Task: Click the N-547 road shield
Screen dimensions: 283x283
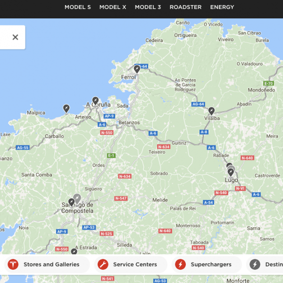Action: click(121, 199)
